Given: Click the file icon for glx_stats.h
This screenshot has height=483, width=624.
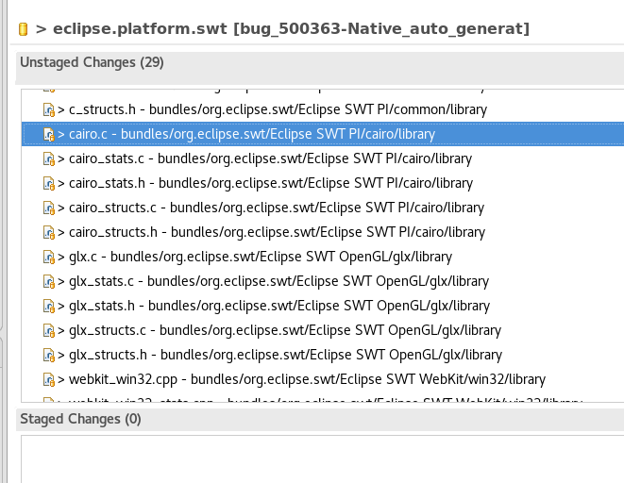Looking at the screenshot, I should click(49, 306).
